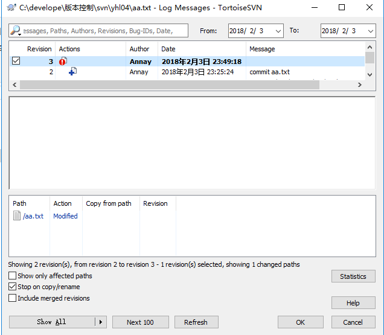The image size is (384, 335).
Task: Open the To date dropdown
Action: click(370, 31)
